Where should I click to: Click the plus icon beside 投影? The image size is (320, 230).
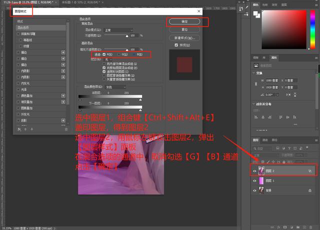(63, 120)
